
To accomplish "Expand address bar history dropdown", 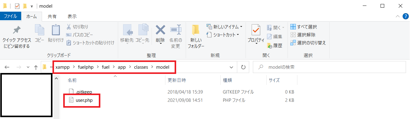I will [x=231, y=67].
